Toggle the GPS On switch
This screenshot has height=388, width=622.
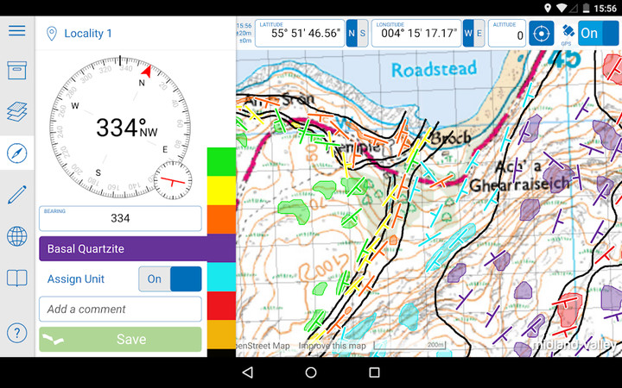[x=599, y=34]
